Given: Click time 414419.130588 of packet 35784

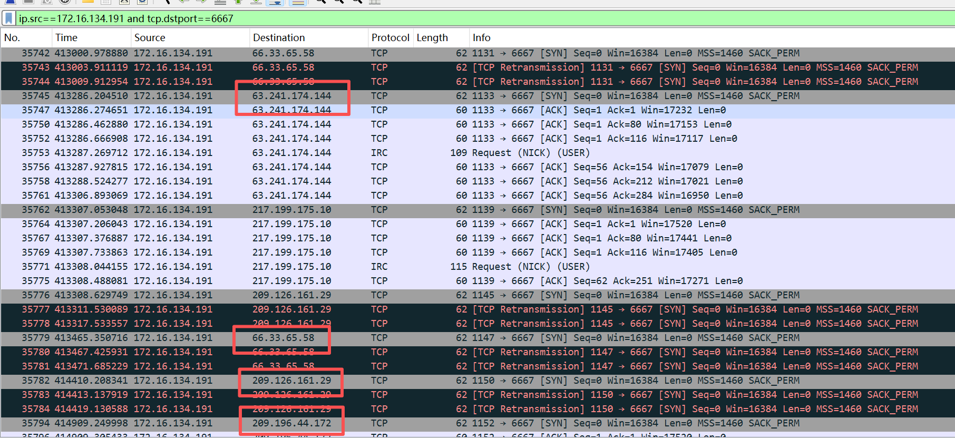Looking at the screenshot, I should [91, 409].
